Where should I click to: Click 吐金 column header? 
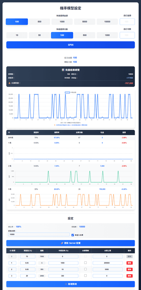click(x=102, y=132)
